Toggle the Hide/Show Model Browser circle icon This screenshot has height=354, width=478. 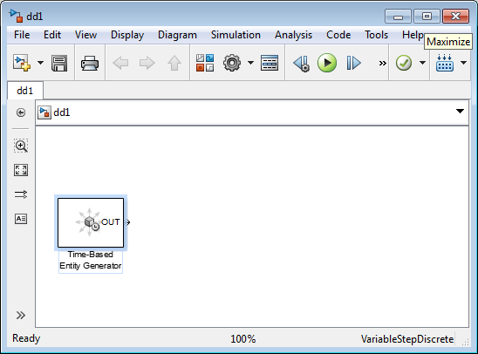point(21,112)
